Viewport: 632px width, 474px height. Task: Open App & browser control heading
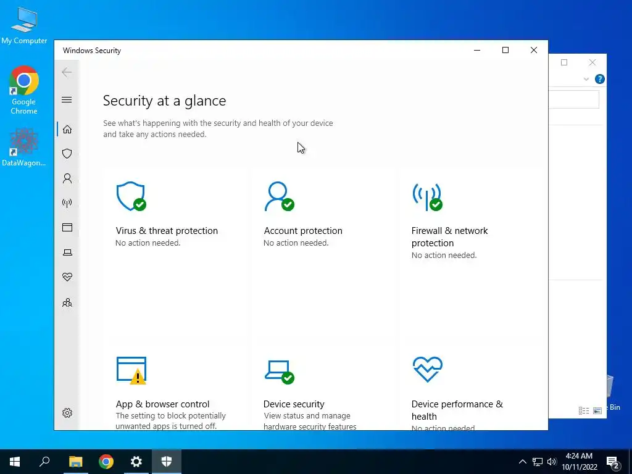[x=162, y=404]
